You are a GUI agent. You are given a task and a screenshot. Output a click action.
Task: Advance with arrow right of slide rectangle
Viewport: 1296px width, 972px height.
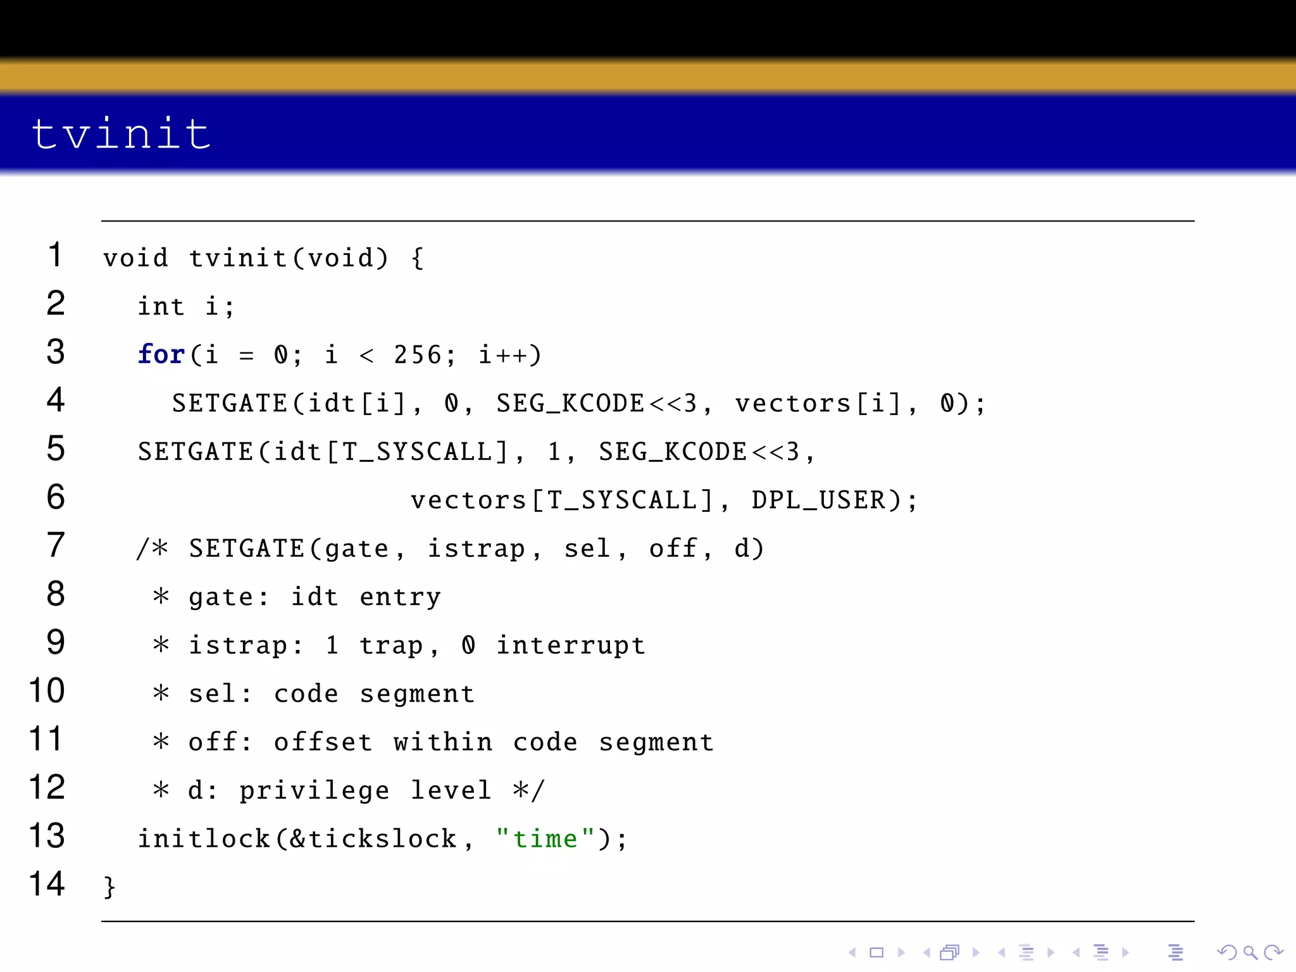(901, 952)
